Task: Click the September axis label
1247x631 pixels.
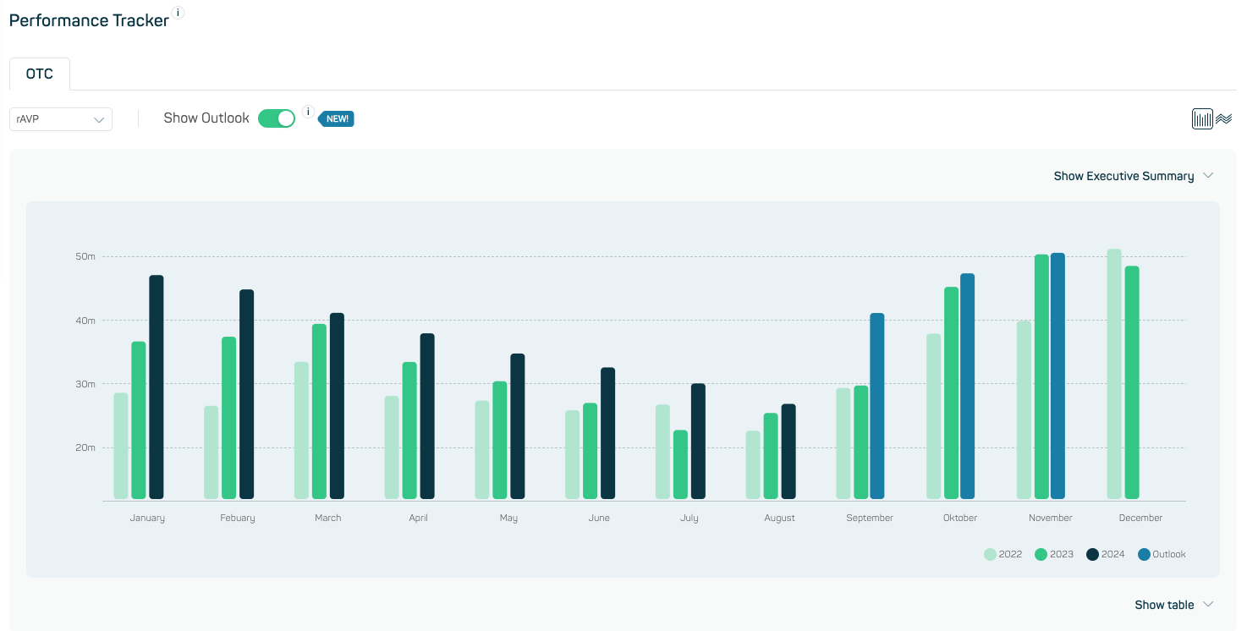Action: click(x=870, y=518)
